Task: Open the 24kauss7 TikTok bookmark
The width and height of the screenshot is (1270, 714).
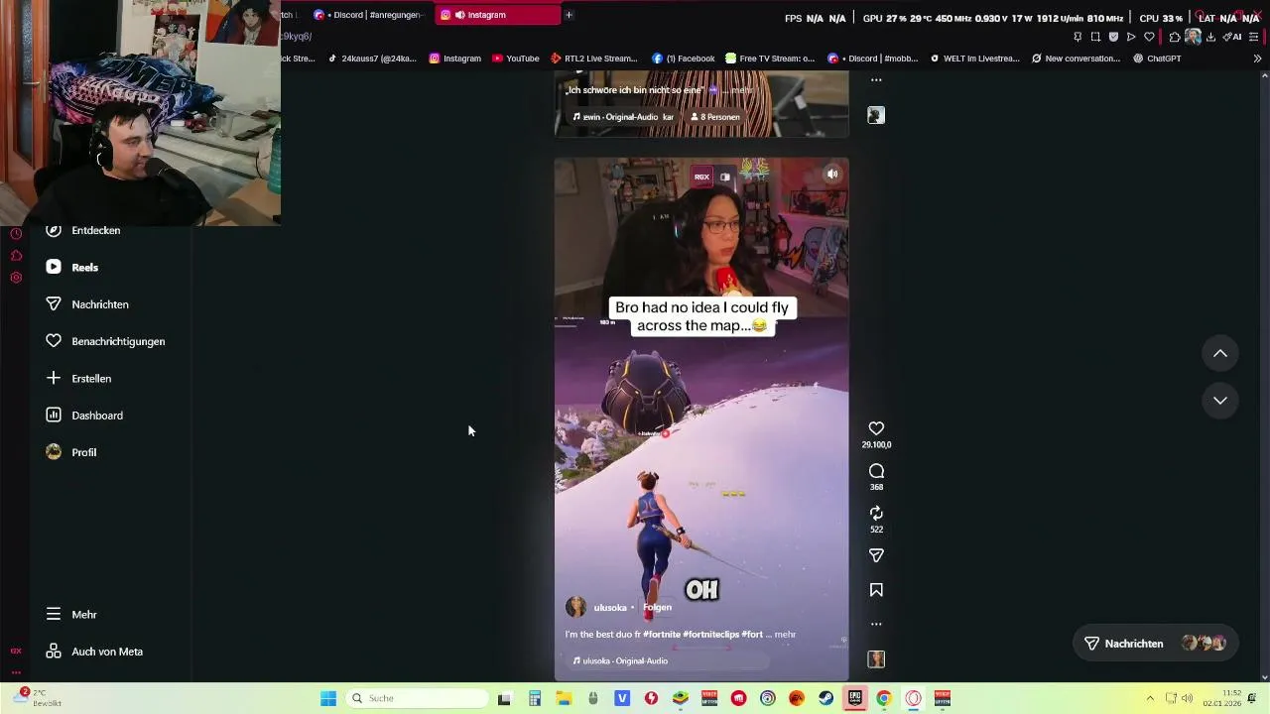Action: click(372, 59)
